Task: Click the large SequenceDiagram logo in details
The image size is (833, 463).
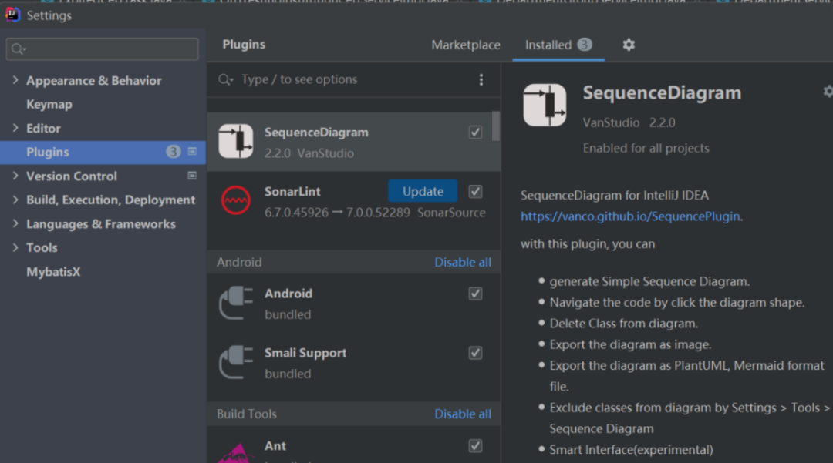Action: click(545, 106)
